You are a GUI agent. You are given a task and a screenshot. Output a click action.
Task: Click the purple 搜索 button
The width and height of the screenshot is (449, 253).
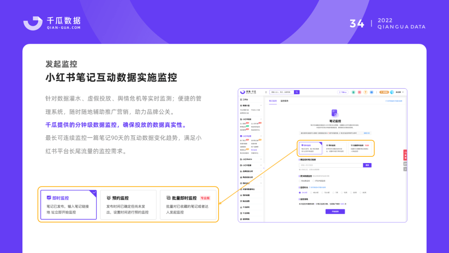pos(367,165)
